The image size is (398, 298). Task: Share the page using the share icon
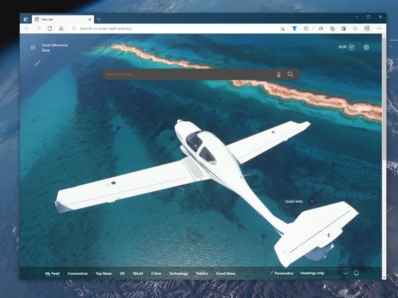coord(355,29)
